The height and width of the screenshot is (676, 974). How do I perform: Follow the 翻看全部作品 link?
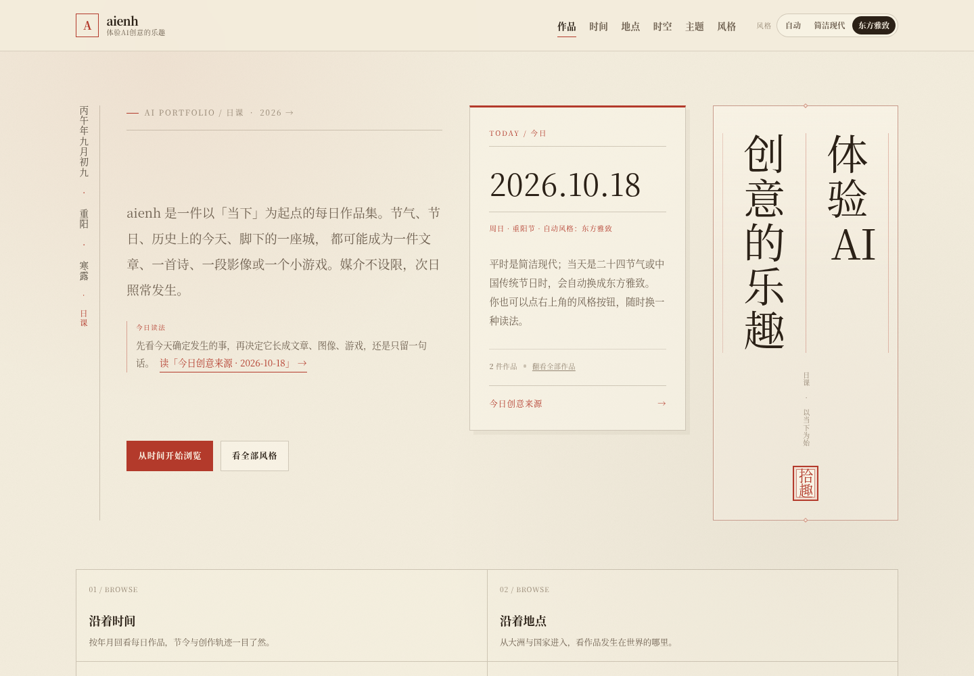pos(554,367)
